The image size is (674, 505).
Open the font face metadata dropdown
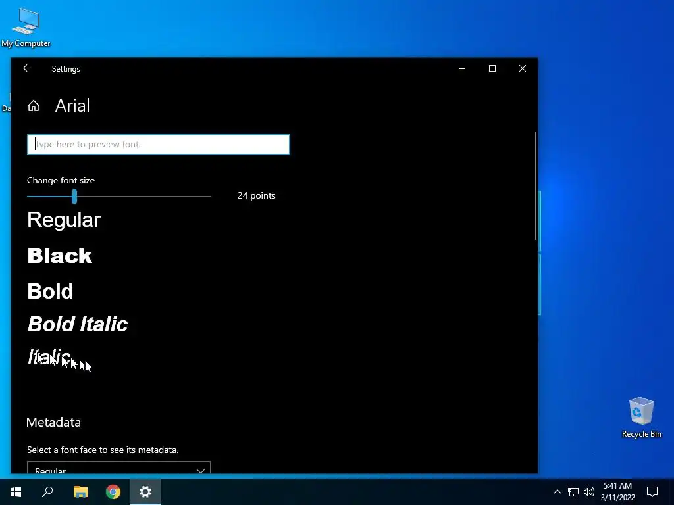[119, 468]
